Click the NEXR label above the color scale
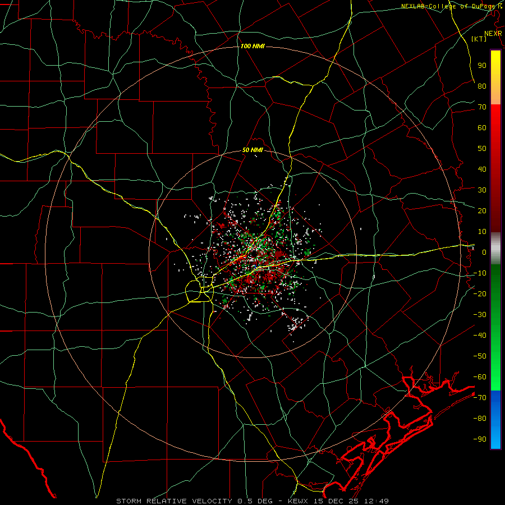 pyautogui.click(x=493, y=34)
